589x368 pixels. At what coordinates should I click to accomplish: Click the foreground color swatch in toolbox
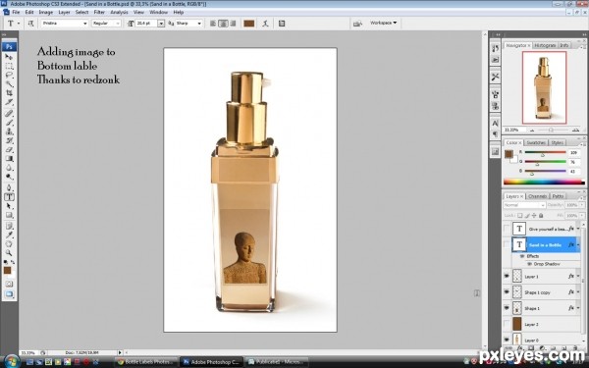point(7,270)
